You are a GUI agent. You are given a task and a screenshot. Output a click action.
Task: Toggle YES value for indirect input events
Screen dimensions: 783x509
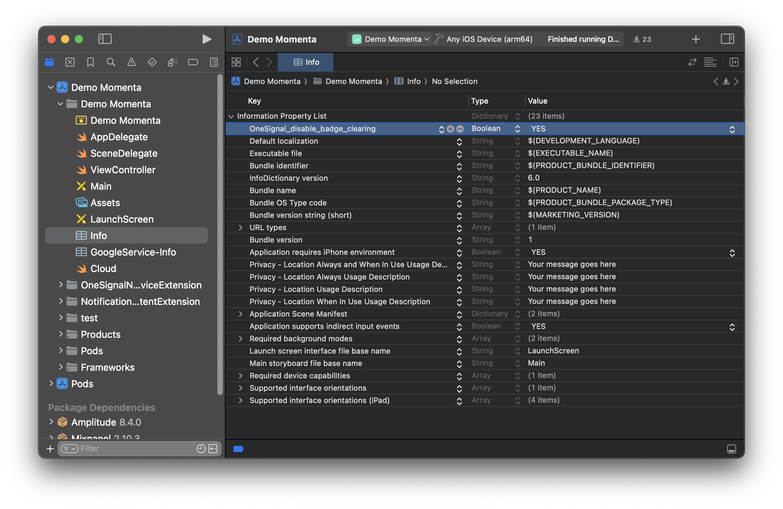pos(732,327)
